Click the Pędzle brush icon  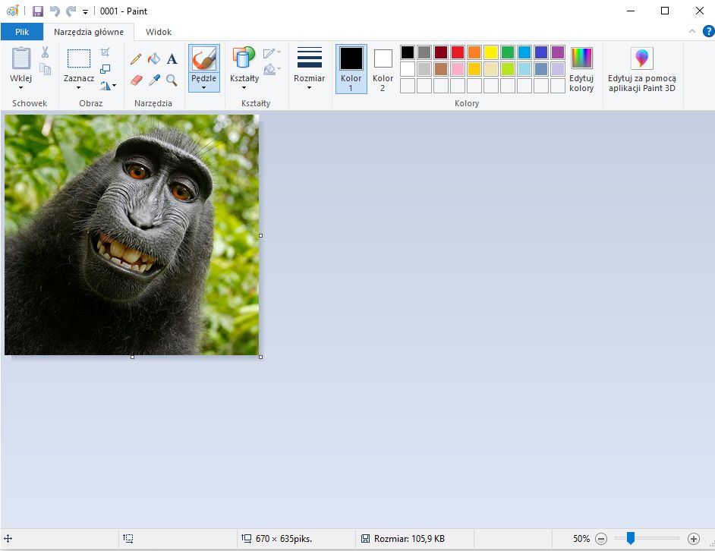tap(203, 59)
